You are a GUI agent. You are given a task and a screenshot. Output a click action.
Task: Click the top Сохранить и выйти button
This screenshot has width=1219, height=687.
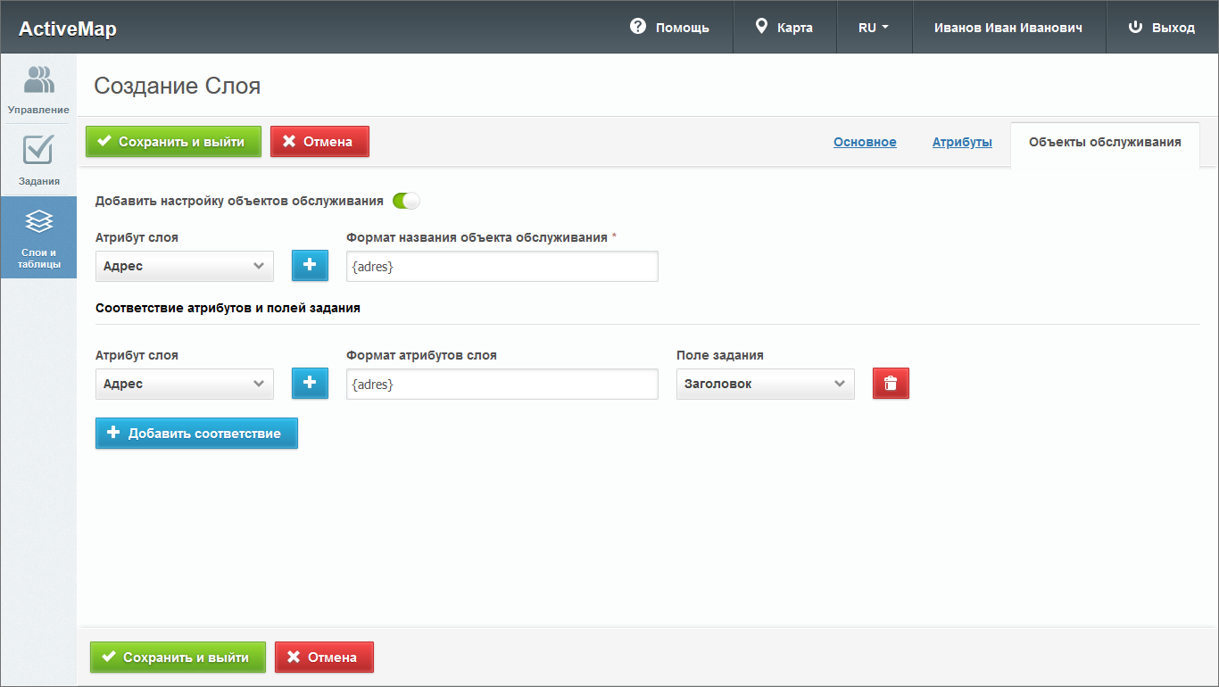173,141
